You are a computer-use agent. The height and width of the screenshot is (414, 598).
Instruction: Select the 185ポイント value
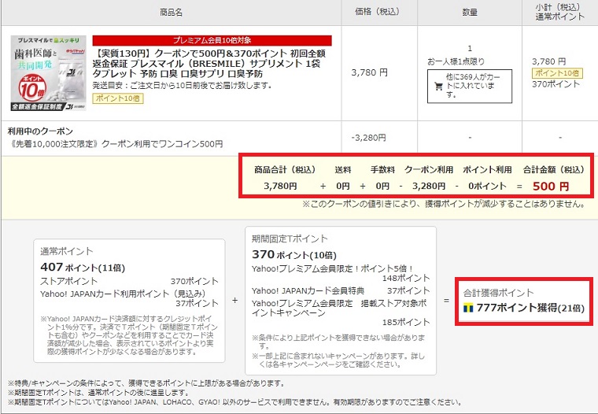(x=406, y=323)
